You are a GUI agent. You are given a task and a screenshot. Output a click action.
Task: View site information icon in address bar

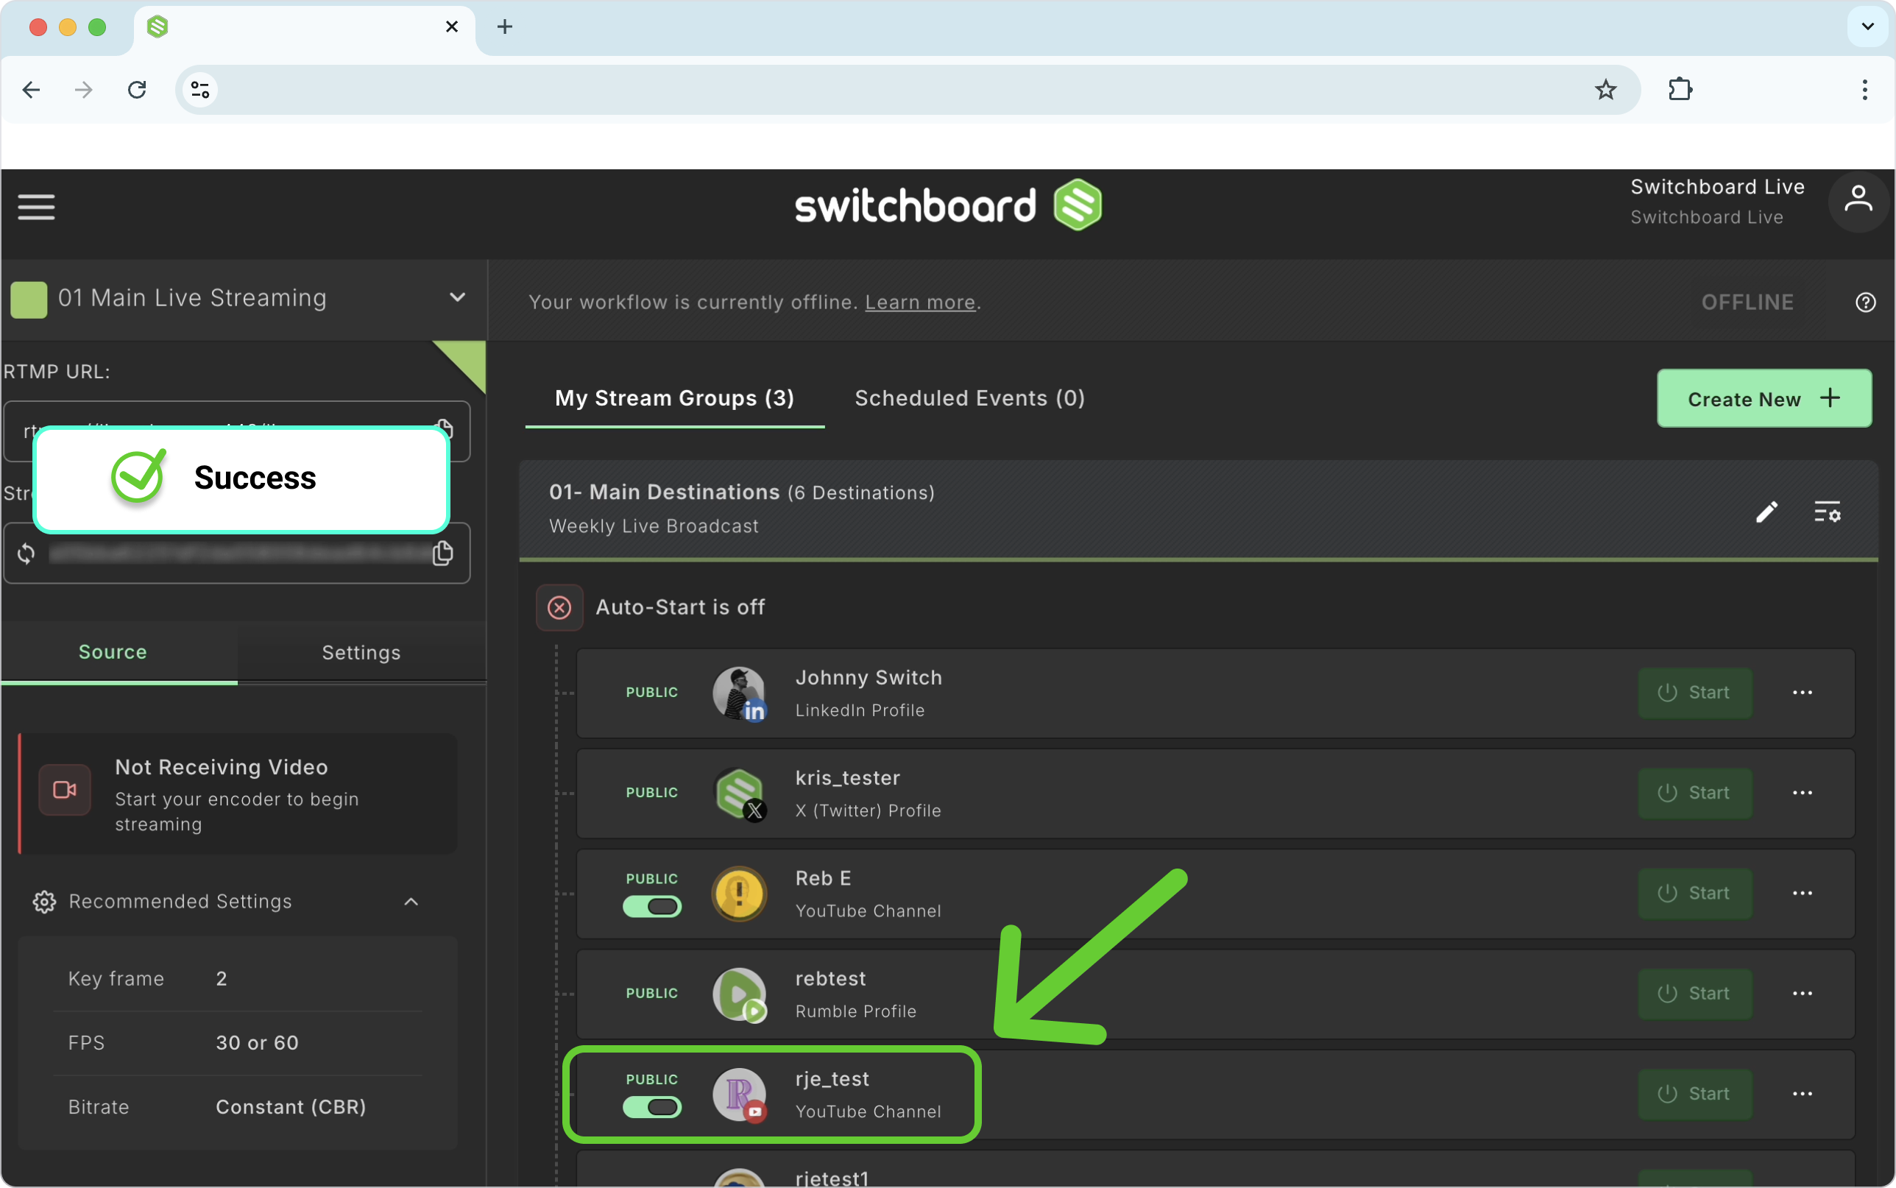coord(200,90)
